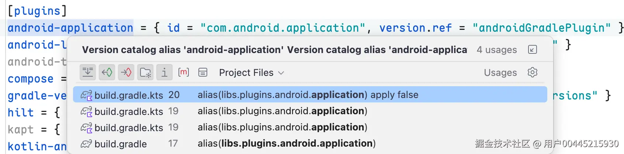
Task: Toggle the Write Access filter (red arrow)
Action: 126,72
